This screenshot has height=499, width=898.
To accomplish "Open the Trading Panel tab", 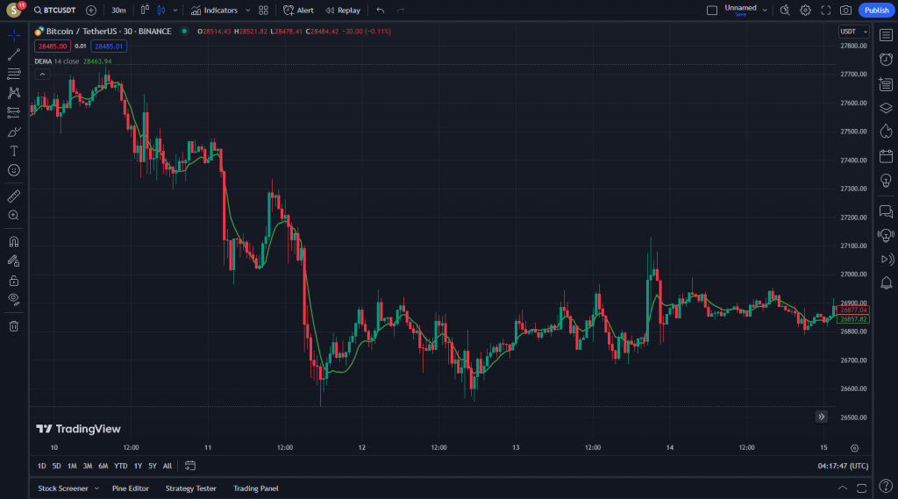I will (x=256, y=488).
